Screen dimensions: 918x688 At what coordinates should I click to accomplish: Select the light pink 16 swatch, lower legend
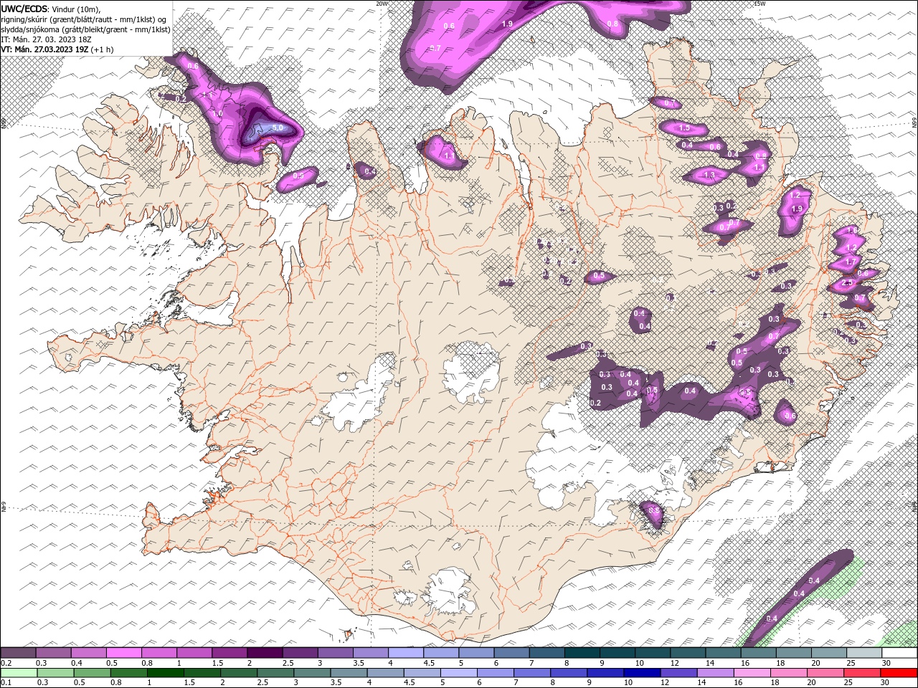(x=752, y=673)
